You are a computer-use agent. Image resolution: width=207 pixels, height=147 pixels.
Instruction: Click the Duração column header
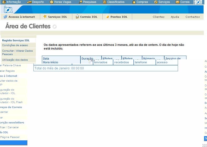coord(87,59)
